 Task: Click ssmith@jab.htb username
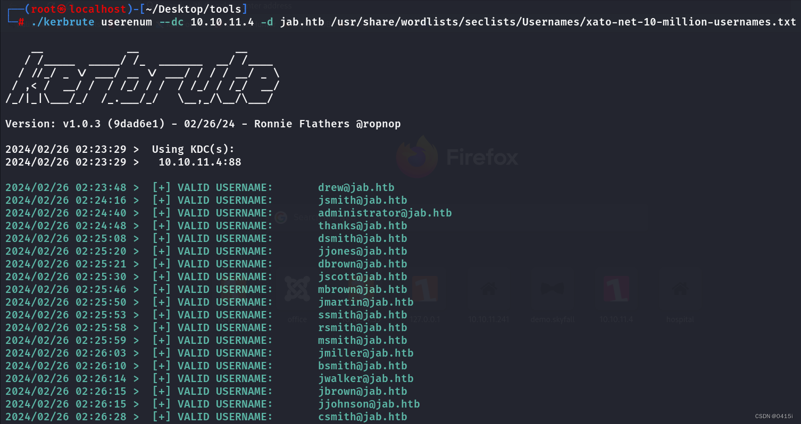tap(363, 315)
